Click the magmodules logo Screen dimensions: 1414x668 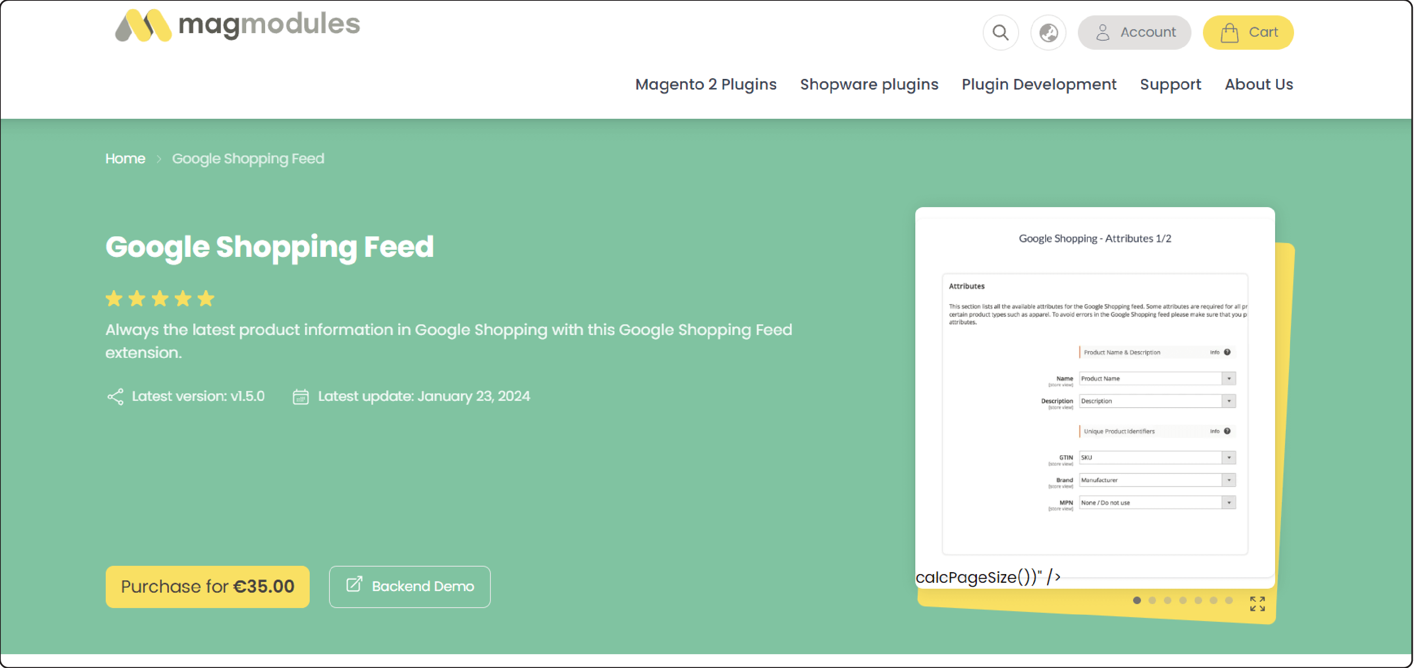point(237,25)
